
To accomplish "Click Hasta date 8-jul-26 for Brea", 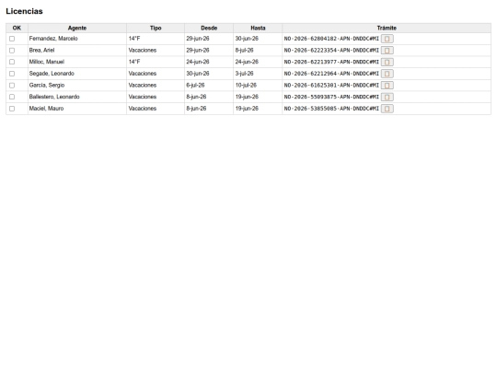I will pos(244,50).
